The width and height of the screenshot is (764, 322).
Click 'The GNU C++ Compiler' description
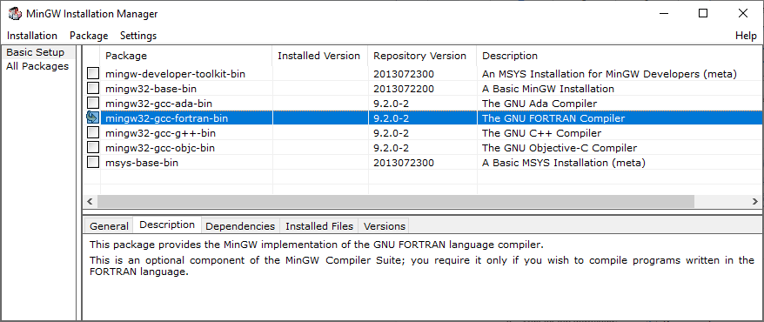[x=541, y=133]
